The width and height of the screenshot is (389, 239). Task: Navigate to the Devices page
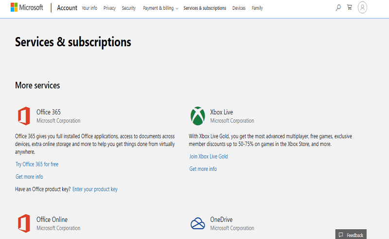pyautogui.click(x=239, y=8)
